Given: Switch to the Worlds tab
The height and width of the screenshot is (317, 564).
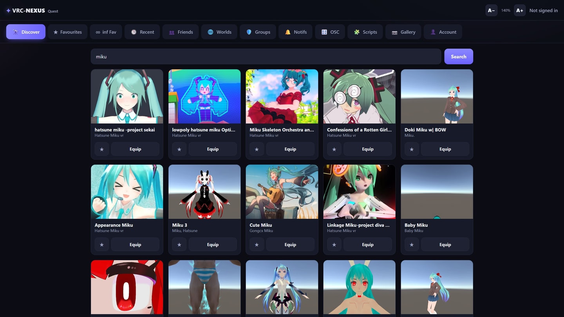Looking at the screenshot, I should click(x=219, y=32).
